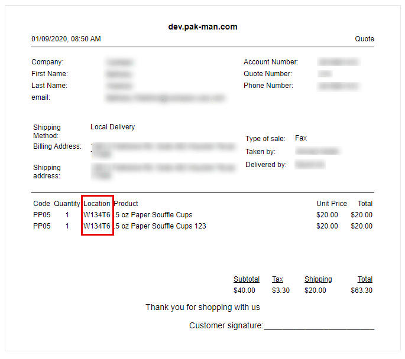Click the Fax type of sale value
The width and height of the screenshot is (405, 359).
[301, 138]
